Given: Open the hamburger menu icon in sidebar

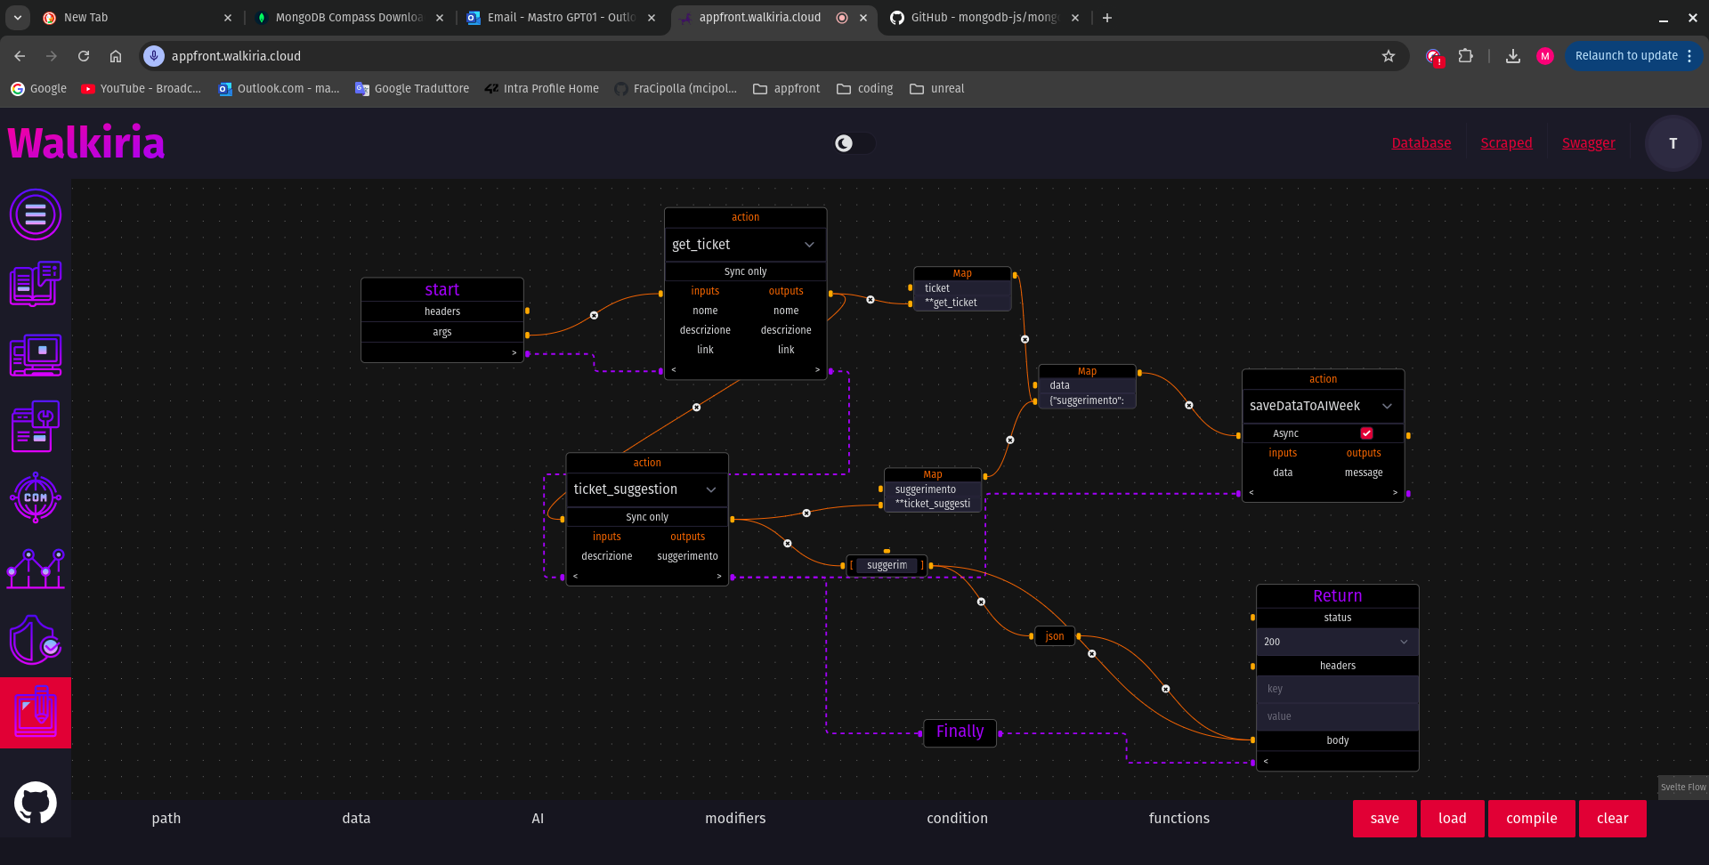Looking at the screenshot, I should click(36, 214).
